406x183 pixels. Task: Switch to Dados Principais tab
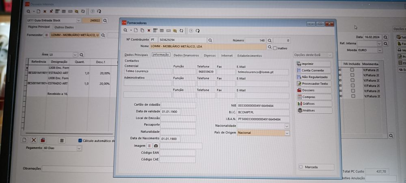pos(136,55)
